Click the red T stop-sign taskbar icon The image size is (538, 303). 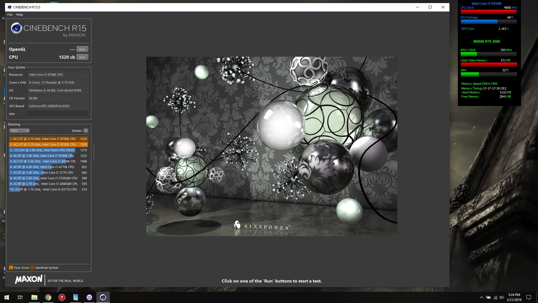(x=62, y=297)
